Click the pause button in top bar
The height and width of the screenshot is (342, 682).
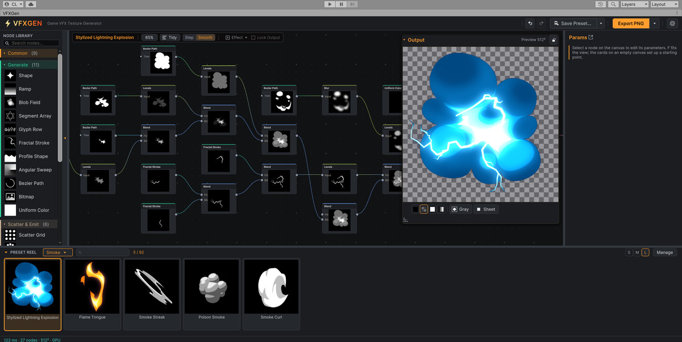(x=341, y=4)
